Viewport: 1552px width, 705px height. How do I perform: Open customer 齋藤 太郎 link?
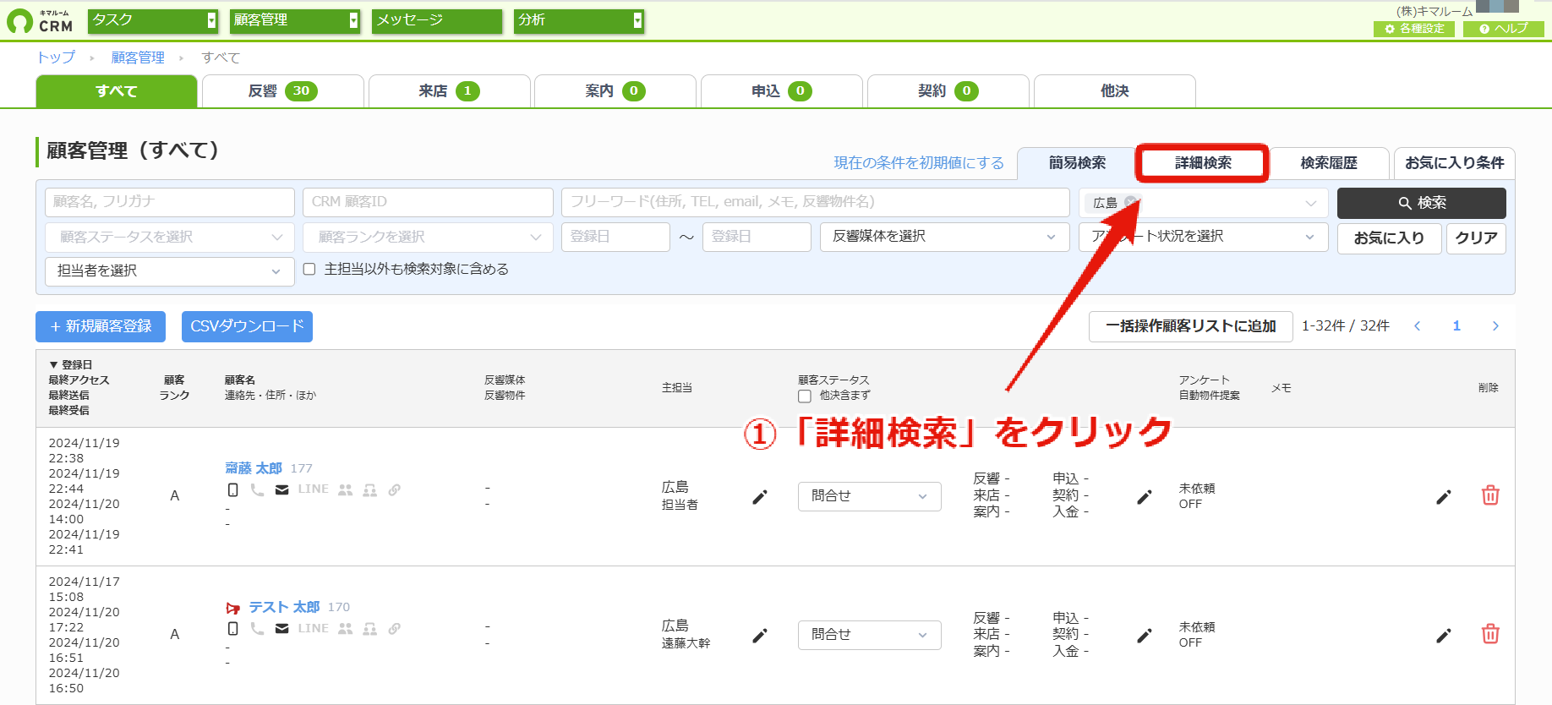[254, 468]
